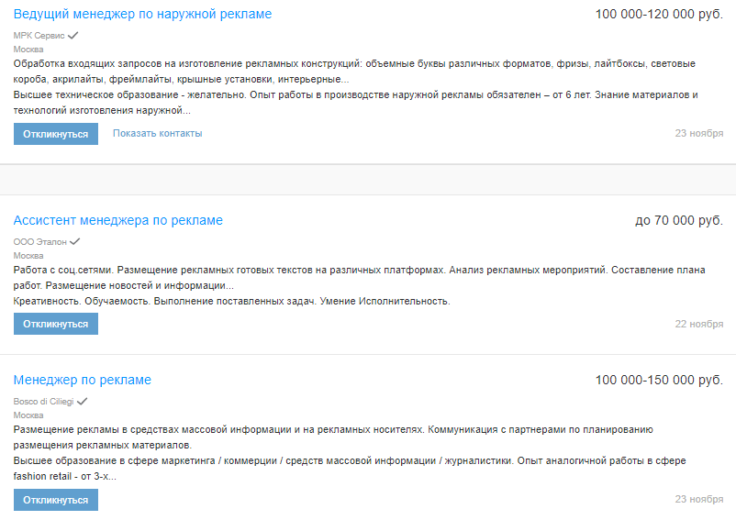Click 'Откликнуться' for ООО Эталон vacancy

56,324
